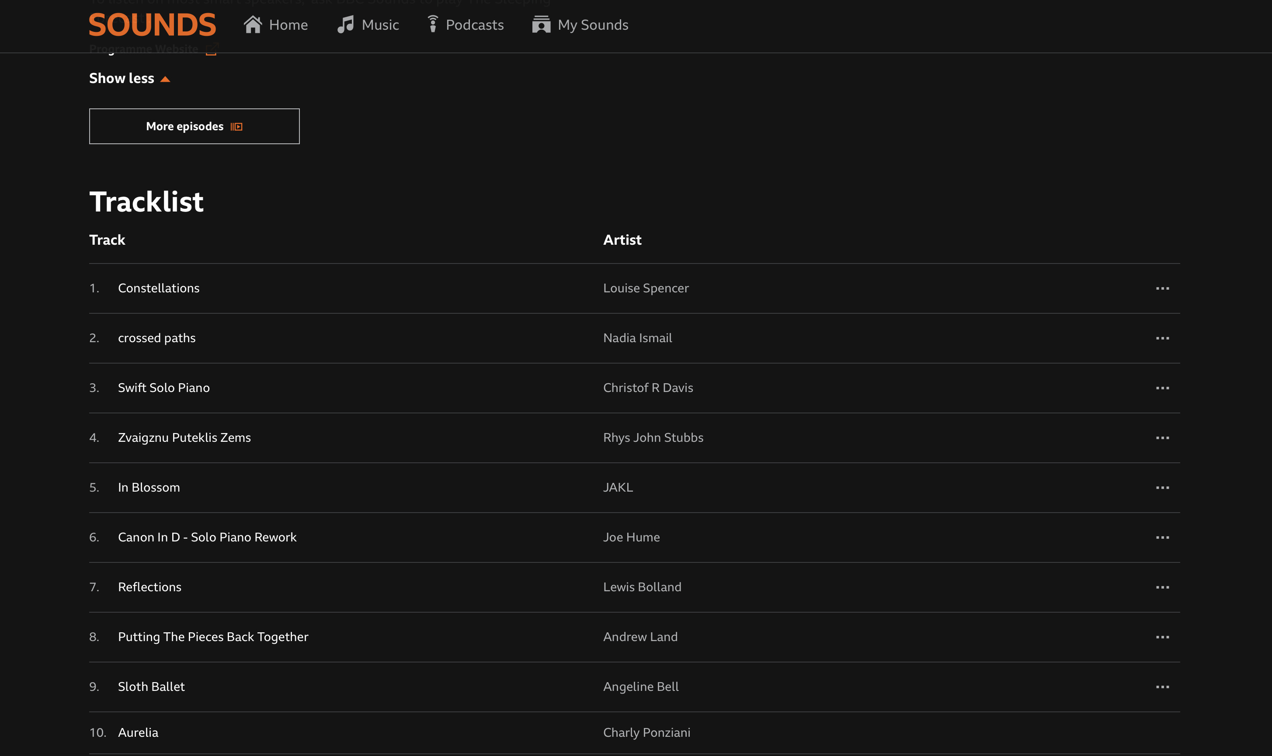
Task: Open the My Sounds nav item
Action: click(x=580, y=24)
